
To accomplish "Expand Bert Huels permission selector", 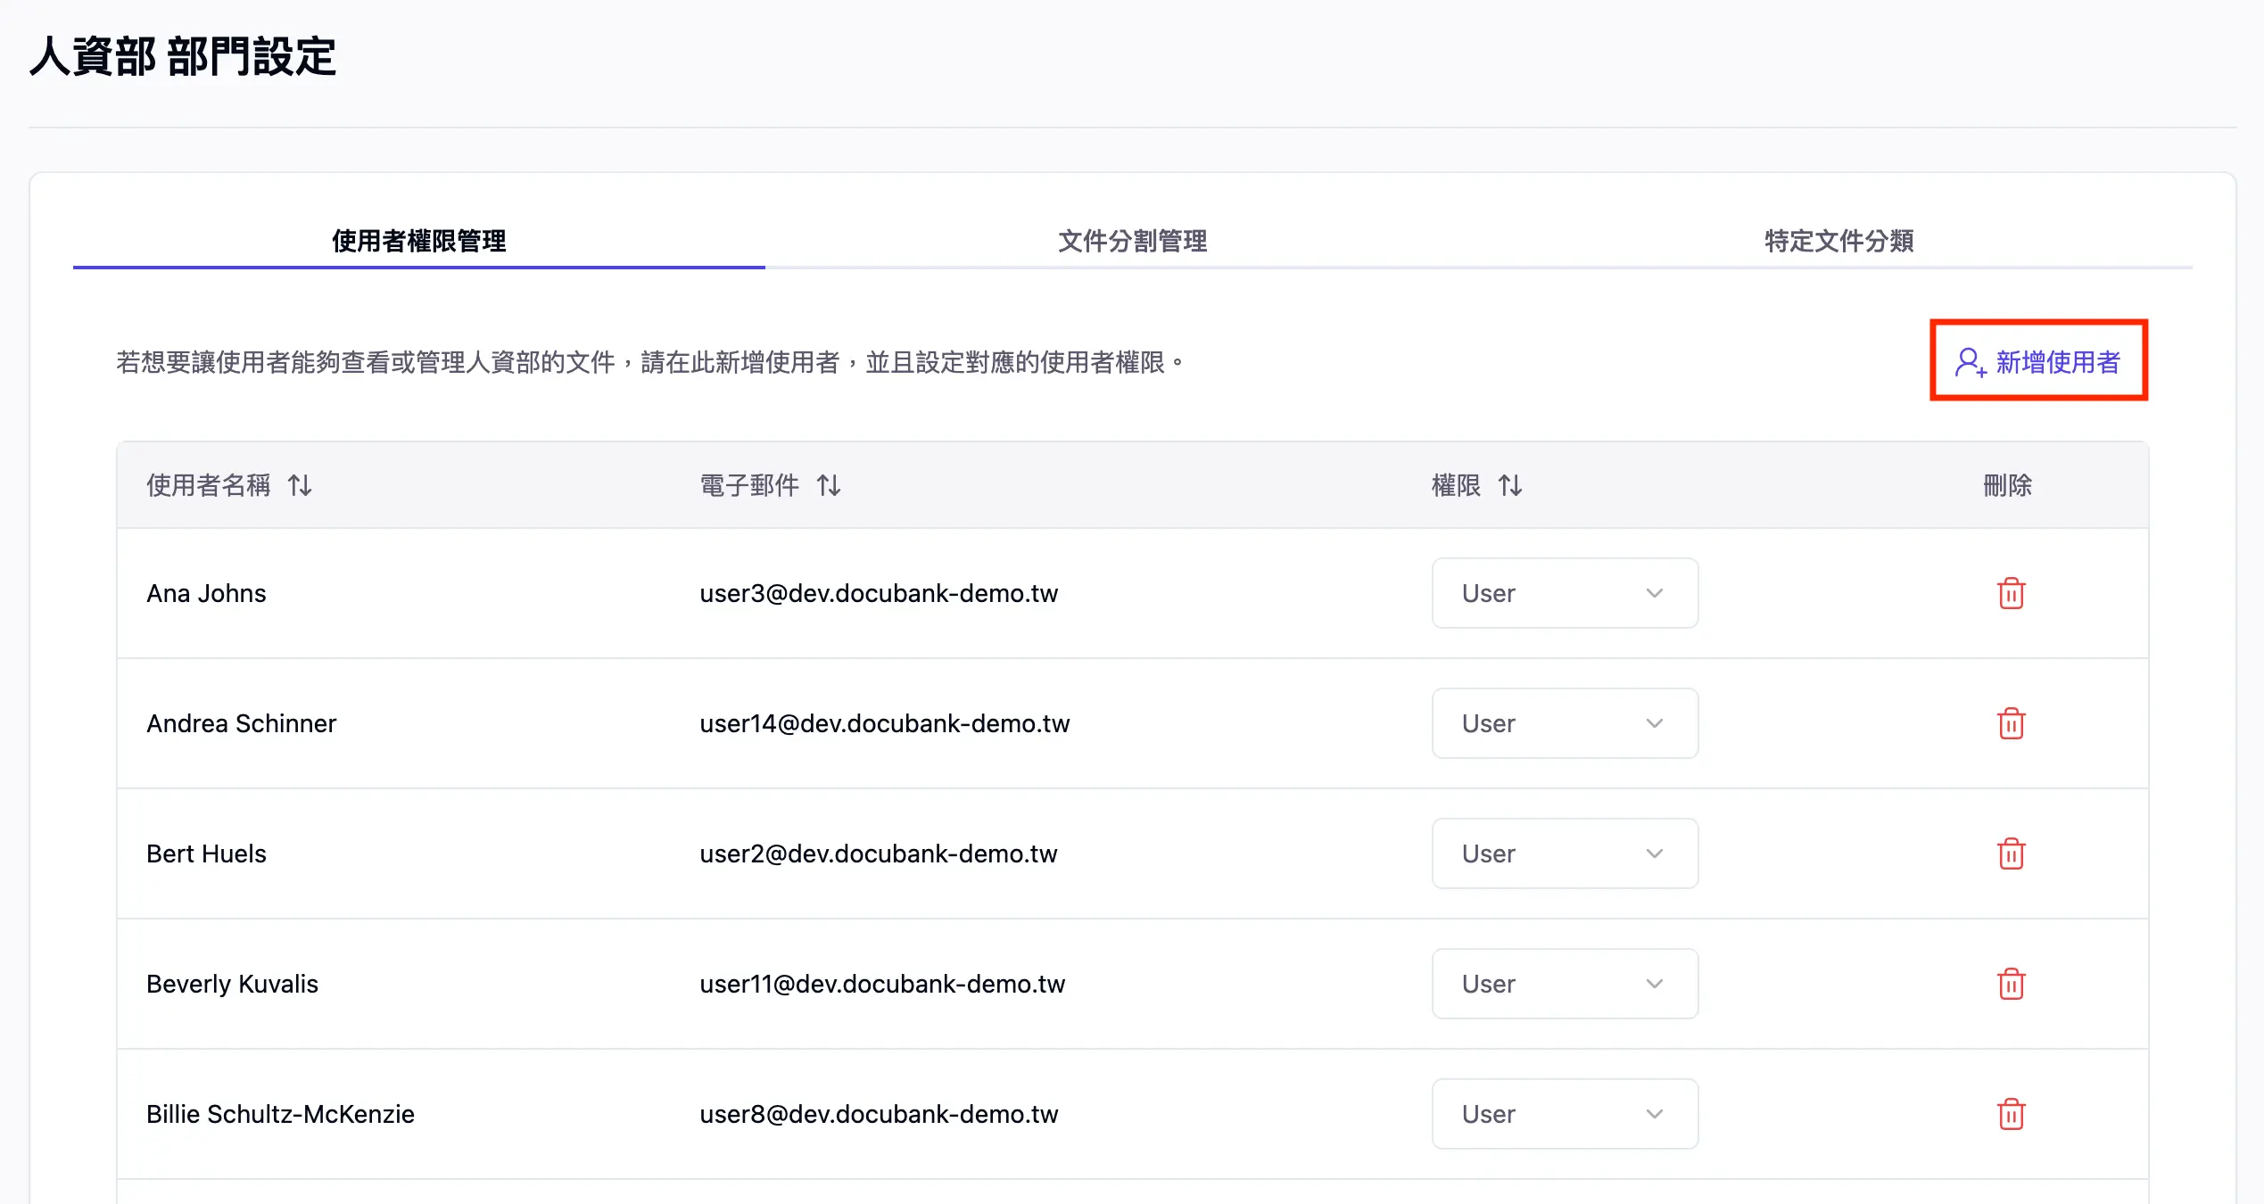I will click(x=1565, y=854).
